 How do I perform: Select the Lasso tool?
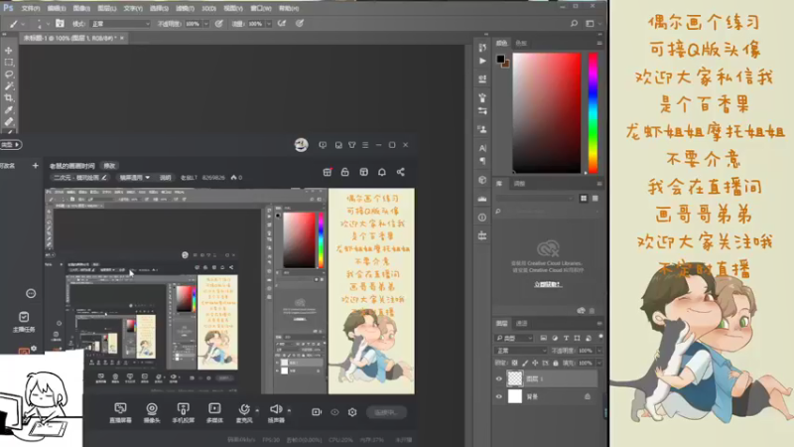tap(9, 74)
